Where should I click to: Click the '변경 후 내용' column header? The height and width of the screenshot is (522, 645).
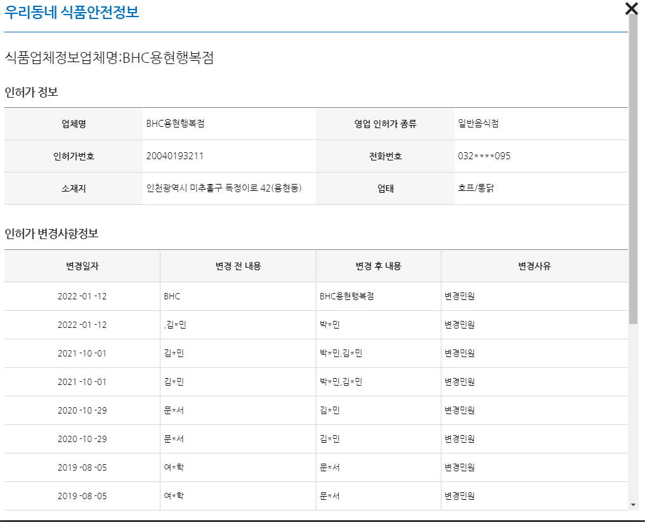click(x=379, y=266)
